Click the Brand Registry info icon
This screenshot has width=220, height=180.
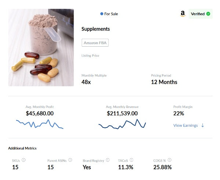pyautogui.click(x=107, y=160)
